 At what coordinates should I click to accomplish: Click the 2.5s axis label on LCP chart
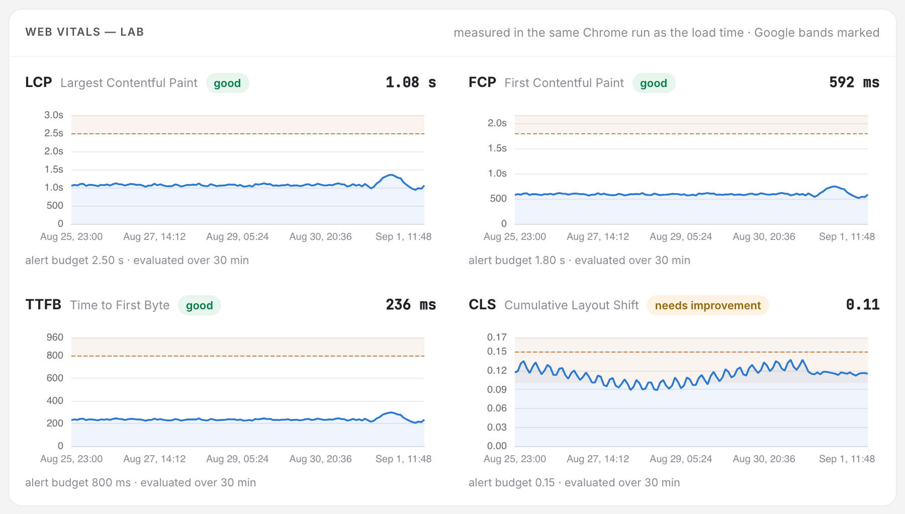[54, 133]
